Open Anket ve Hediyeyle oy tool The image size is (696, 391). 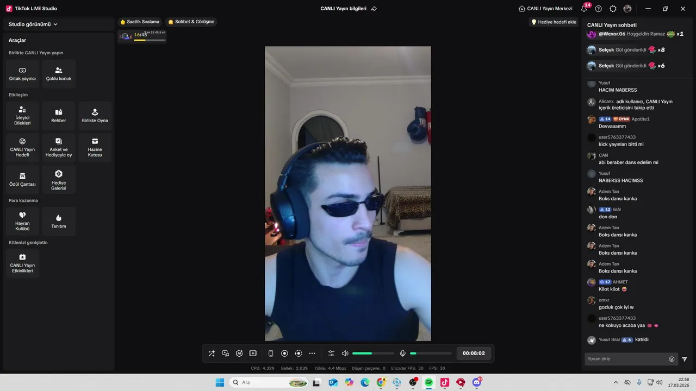coord(59,148)
